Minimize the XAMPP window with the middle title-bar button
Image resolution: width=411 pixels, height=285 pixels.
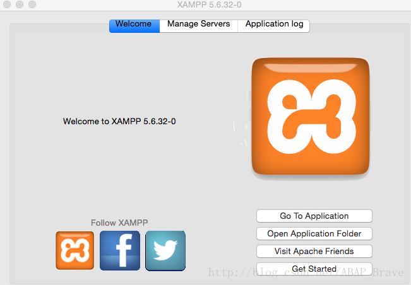pos(20,4)
